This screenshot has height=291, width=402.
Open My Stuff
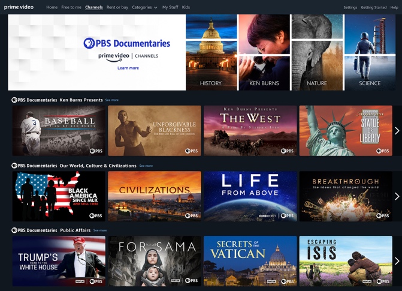point(170,7)
